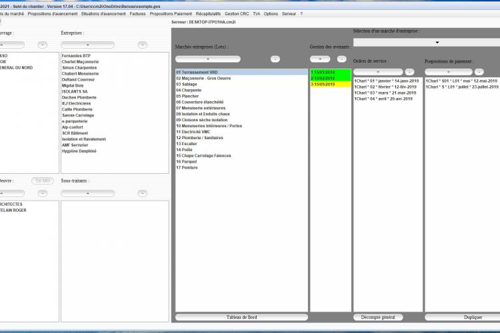Click the Tri MO button

(43, 180)
